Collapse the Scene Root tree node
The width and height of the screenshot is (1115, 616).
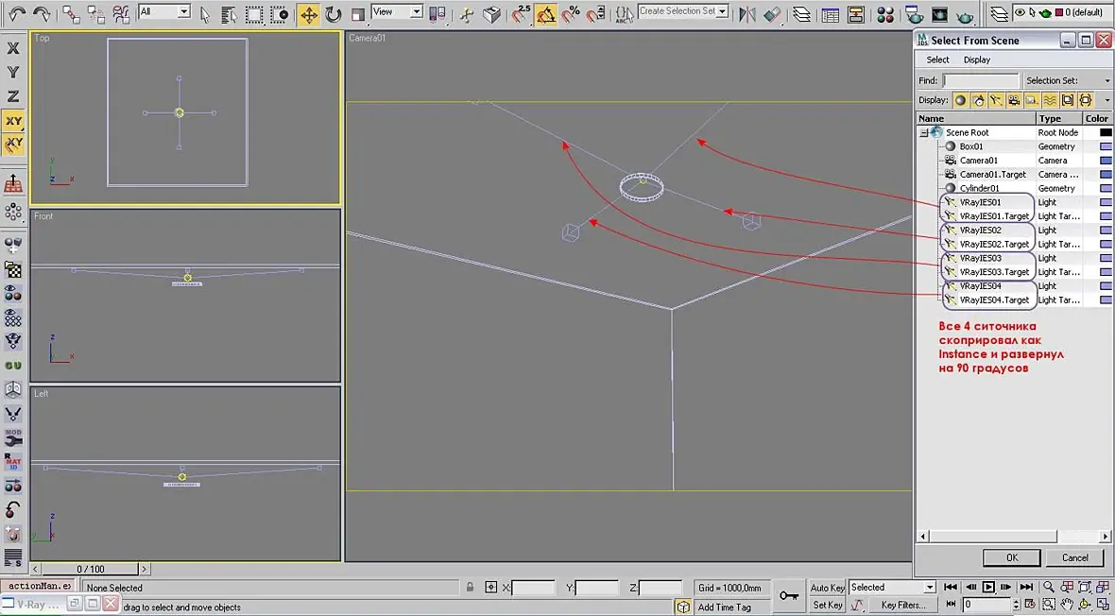coord(923,133)
